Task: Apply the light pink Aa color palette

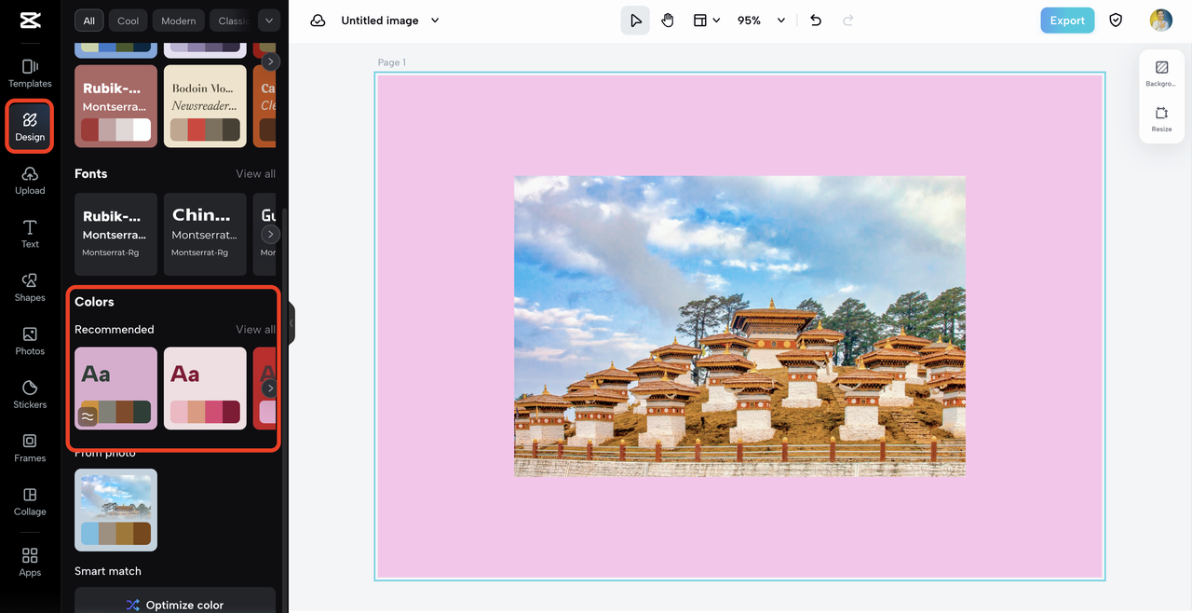Action: 205,388
